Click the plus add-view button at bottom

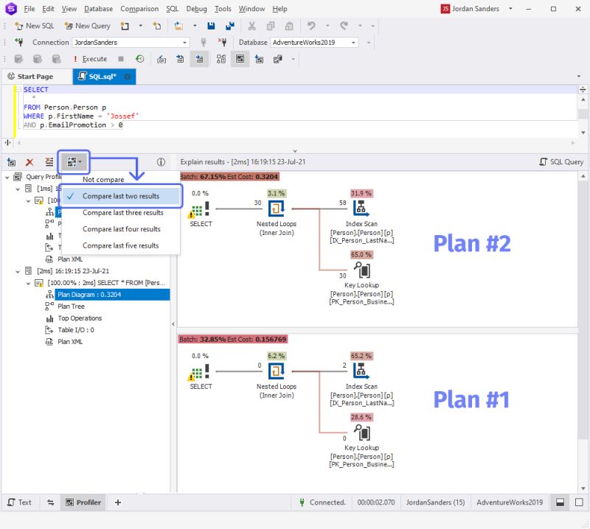coord(118,502)
